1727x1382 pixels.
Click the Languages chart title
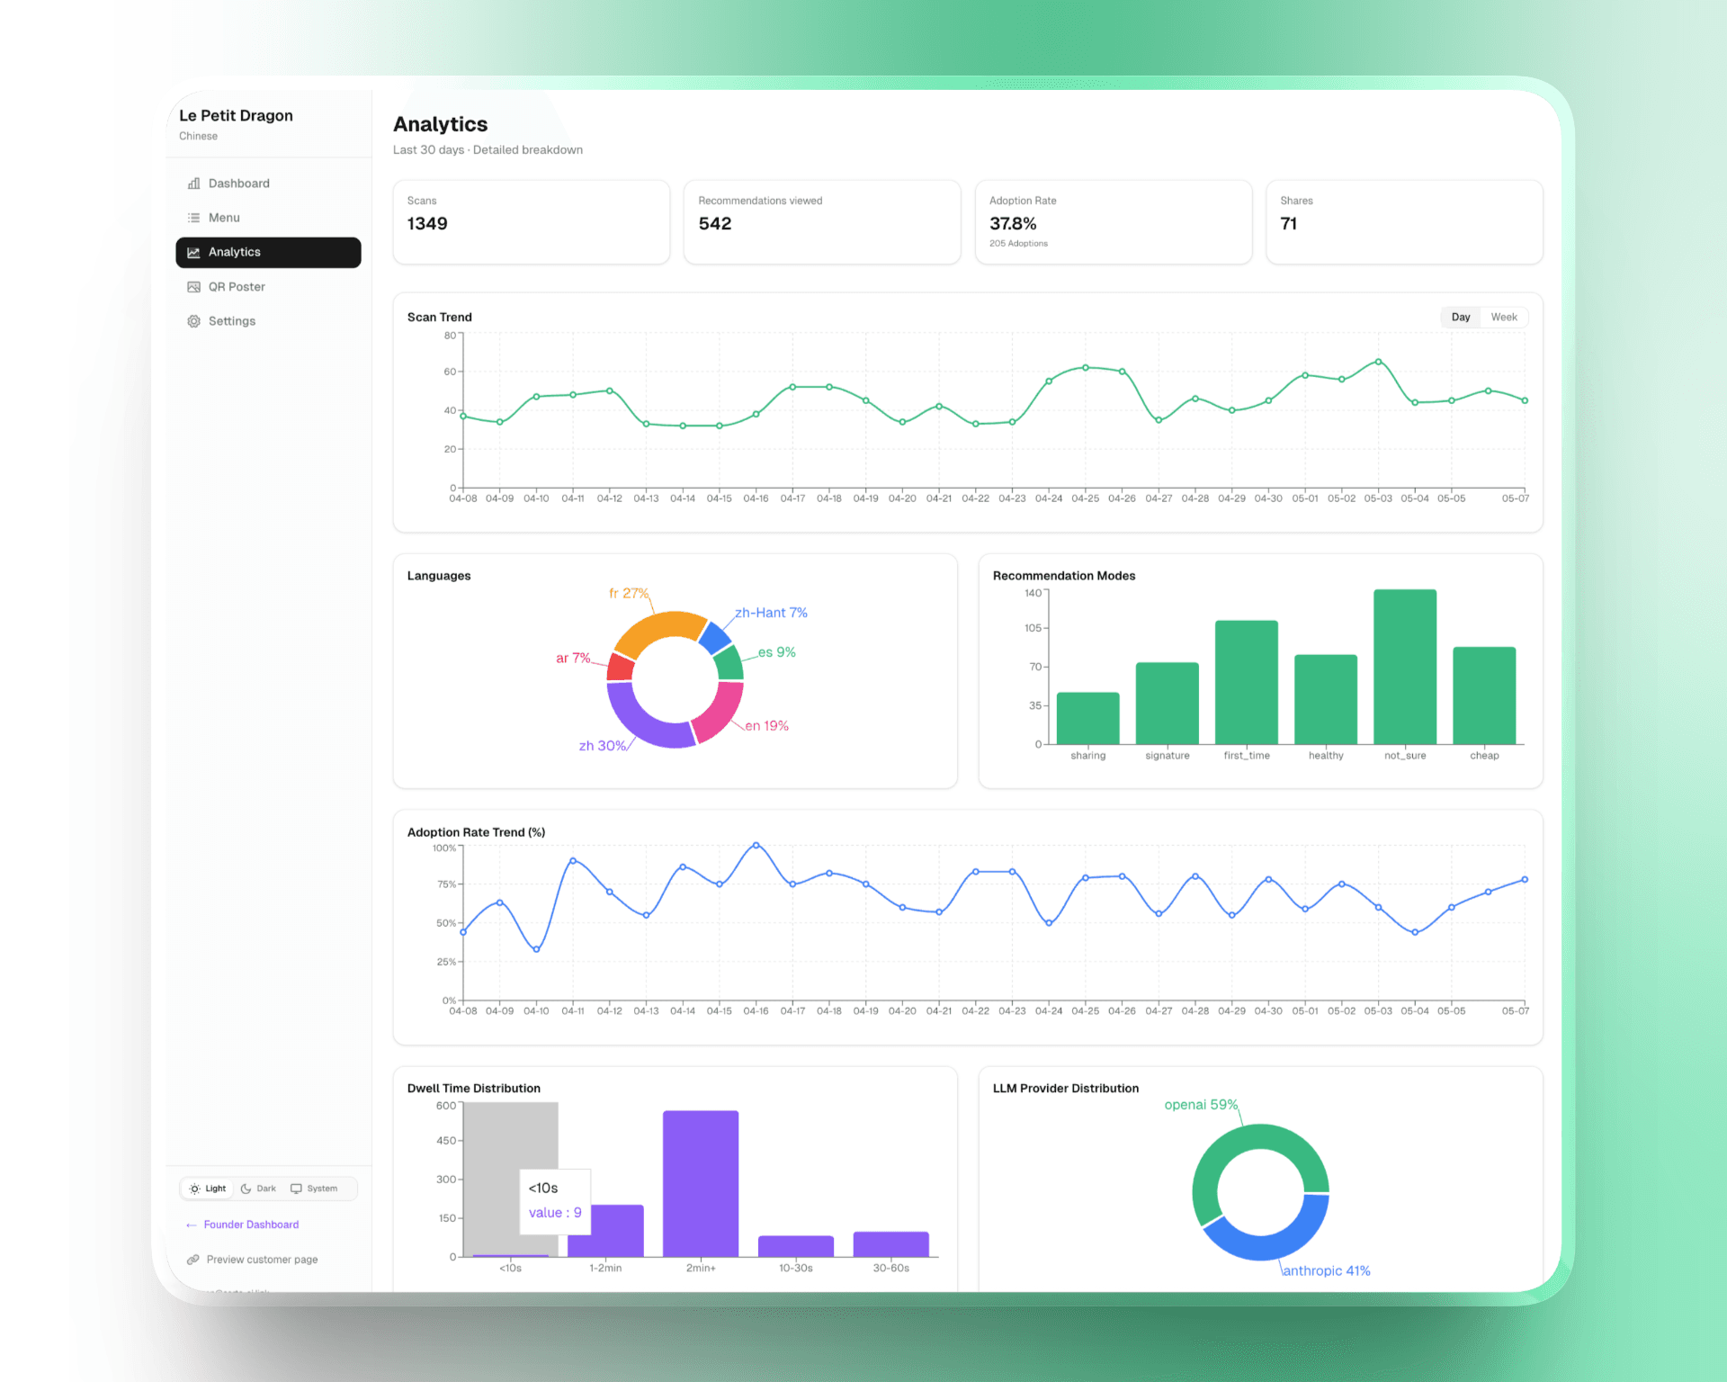click(x=439, y=576)
